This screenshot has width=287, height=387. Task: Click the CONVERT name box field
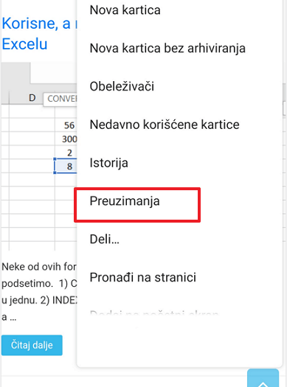[x=60, y=99]
